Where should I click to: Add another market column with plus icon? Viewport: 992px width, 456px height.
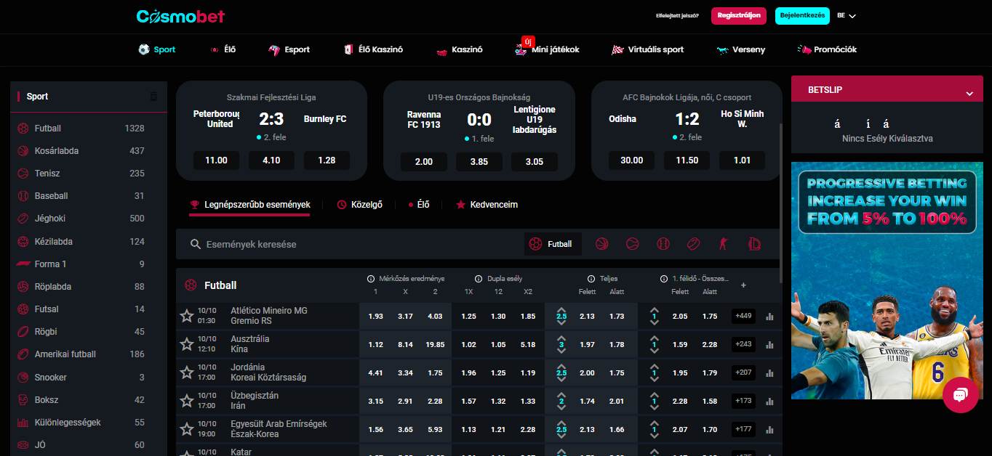(743, 285)
